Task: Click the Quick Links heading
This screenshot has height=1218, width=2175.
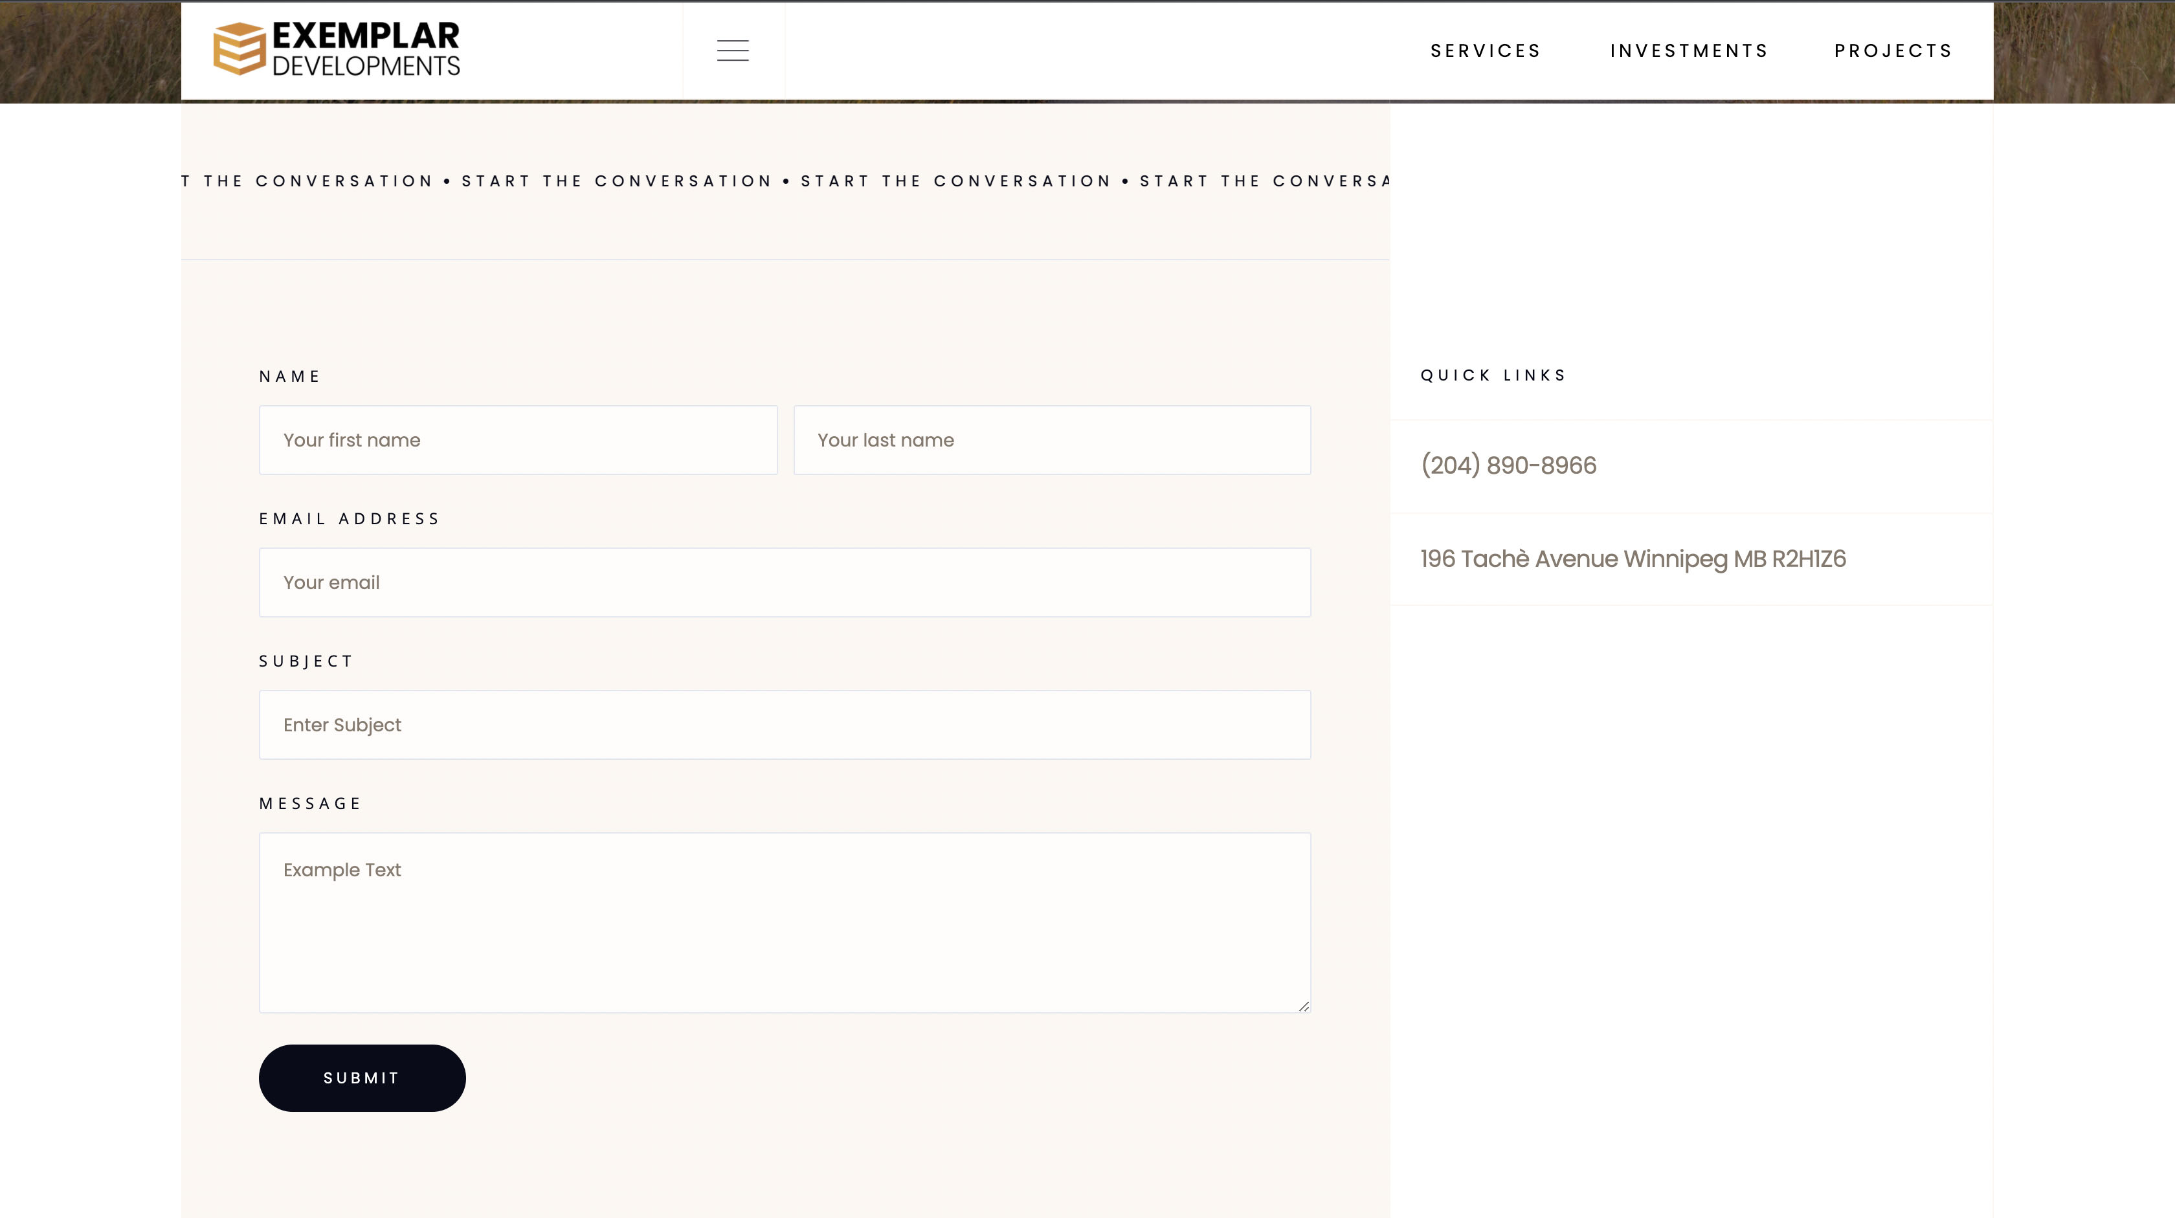Action: coord(1493,375)
